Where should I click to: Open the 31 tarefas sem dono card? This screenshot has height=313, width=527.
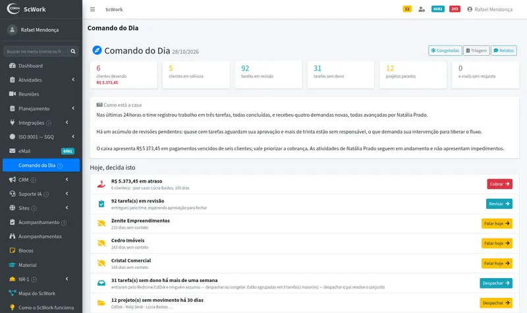pyautogui.click(x=341, y=75)
